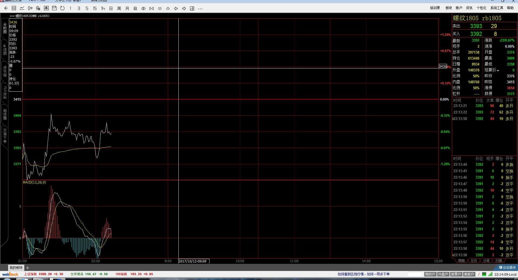Open the quote list icon in toolbar

[14, 8]
